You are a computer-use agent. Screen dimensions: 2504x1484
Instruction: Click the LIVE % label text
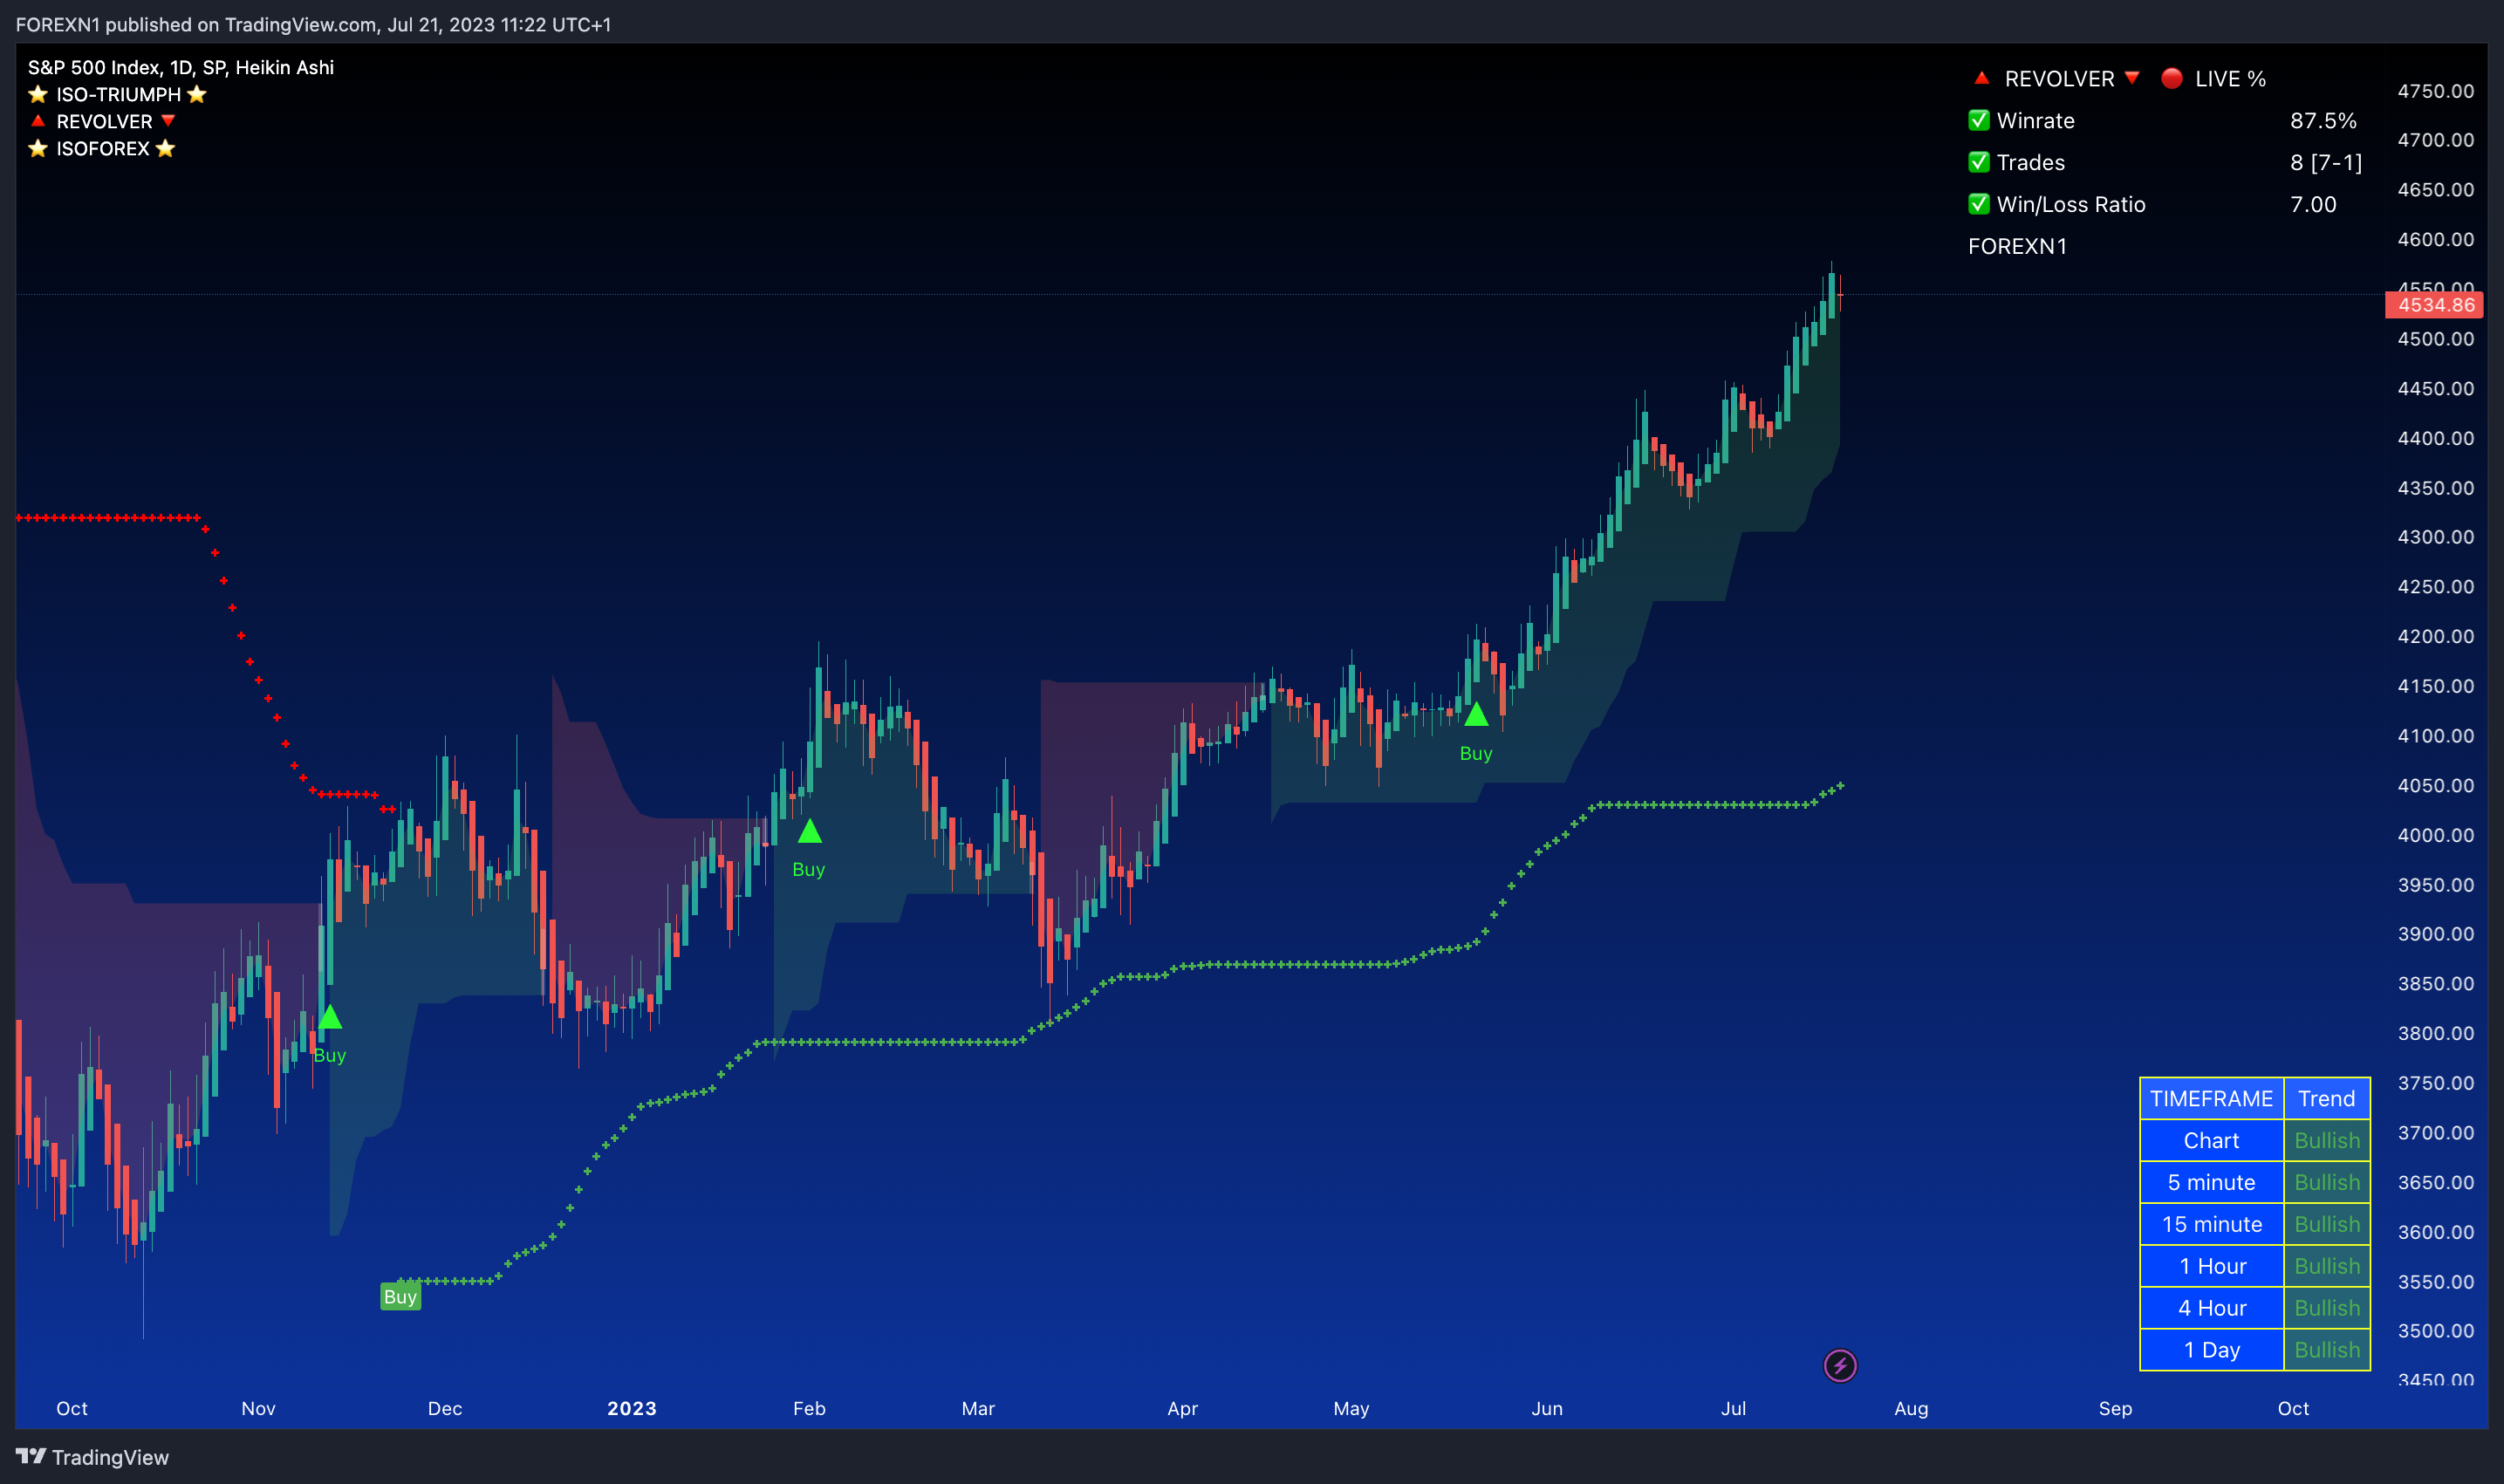click(2230, 78)
